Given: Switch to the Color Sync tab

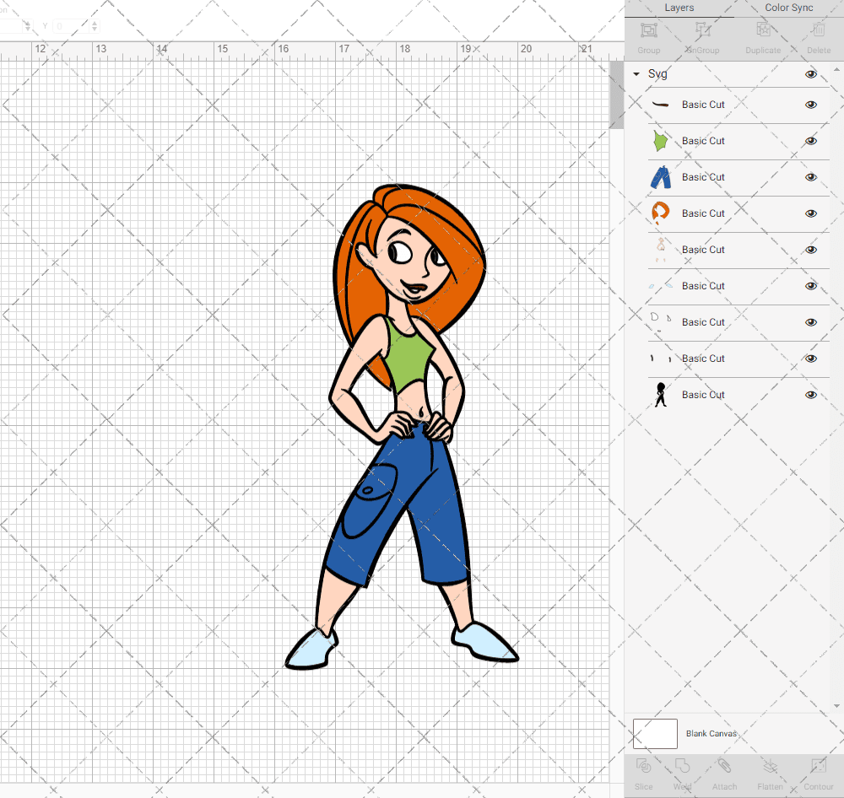Looking at the screenshot, I should [x=788, y=8].
